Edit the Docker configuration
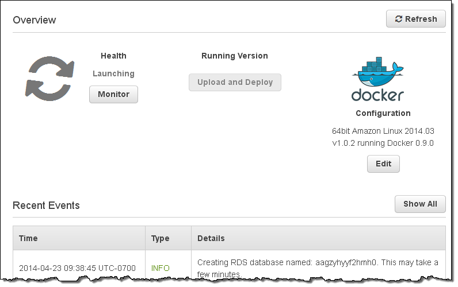The image size is (458, 287). point(383,164)
